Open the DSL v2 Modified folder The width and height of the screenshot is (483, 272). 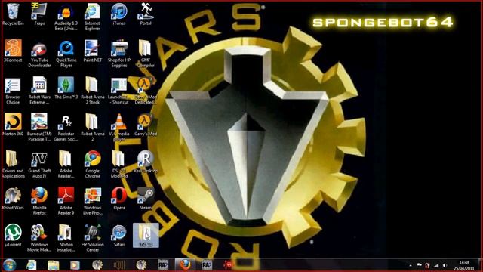[119, 165]
